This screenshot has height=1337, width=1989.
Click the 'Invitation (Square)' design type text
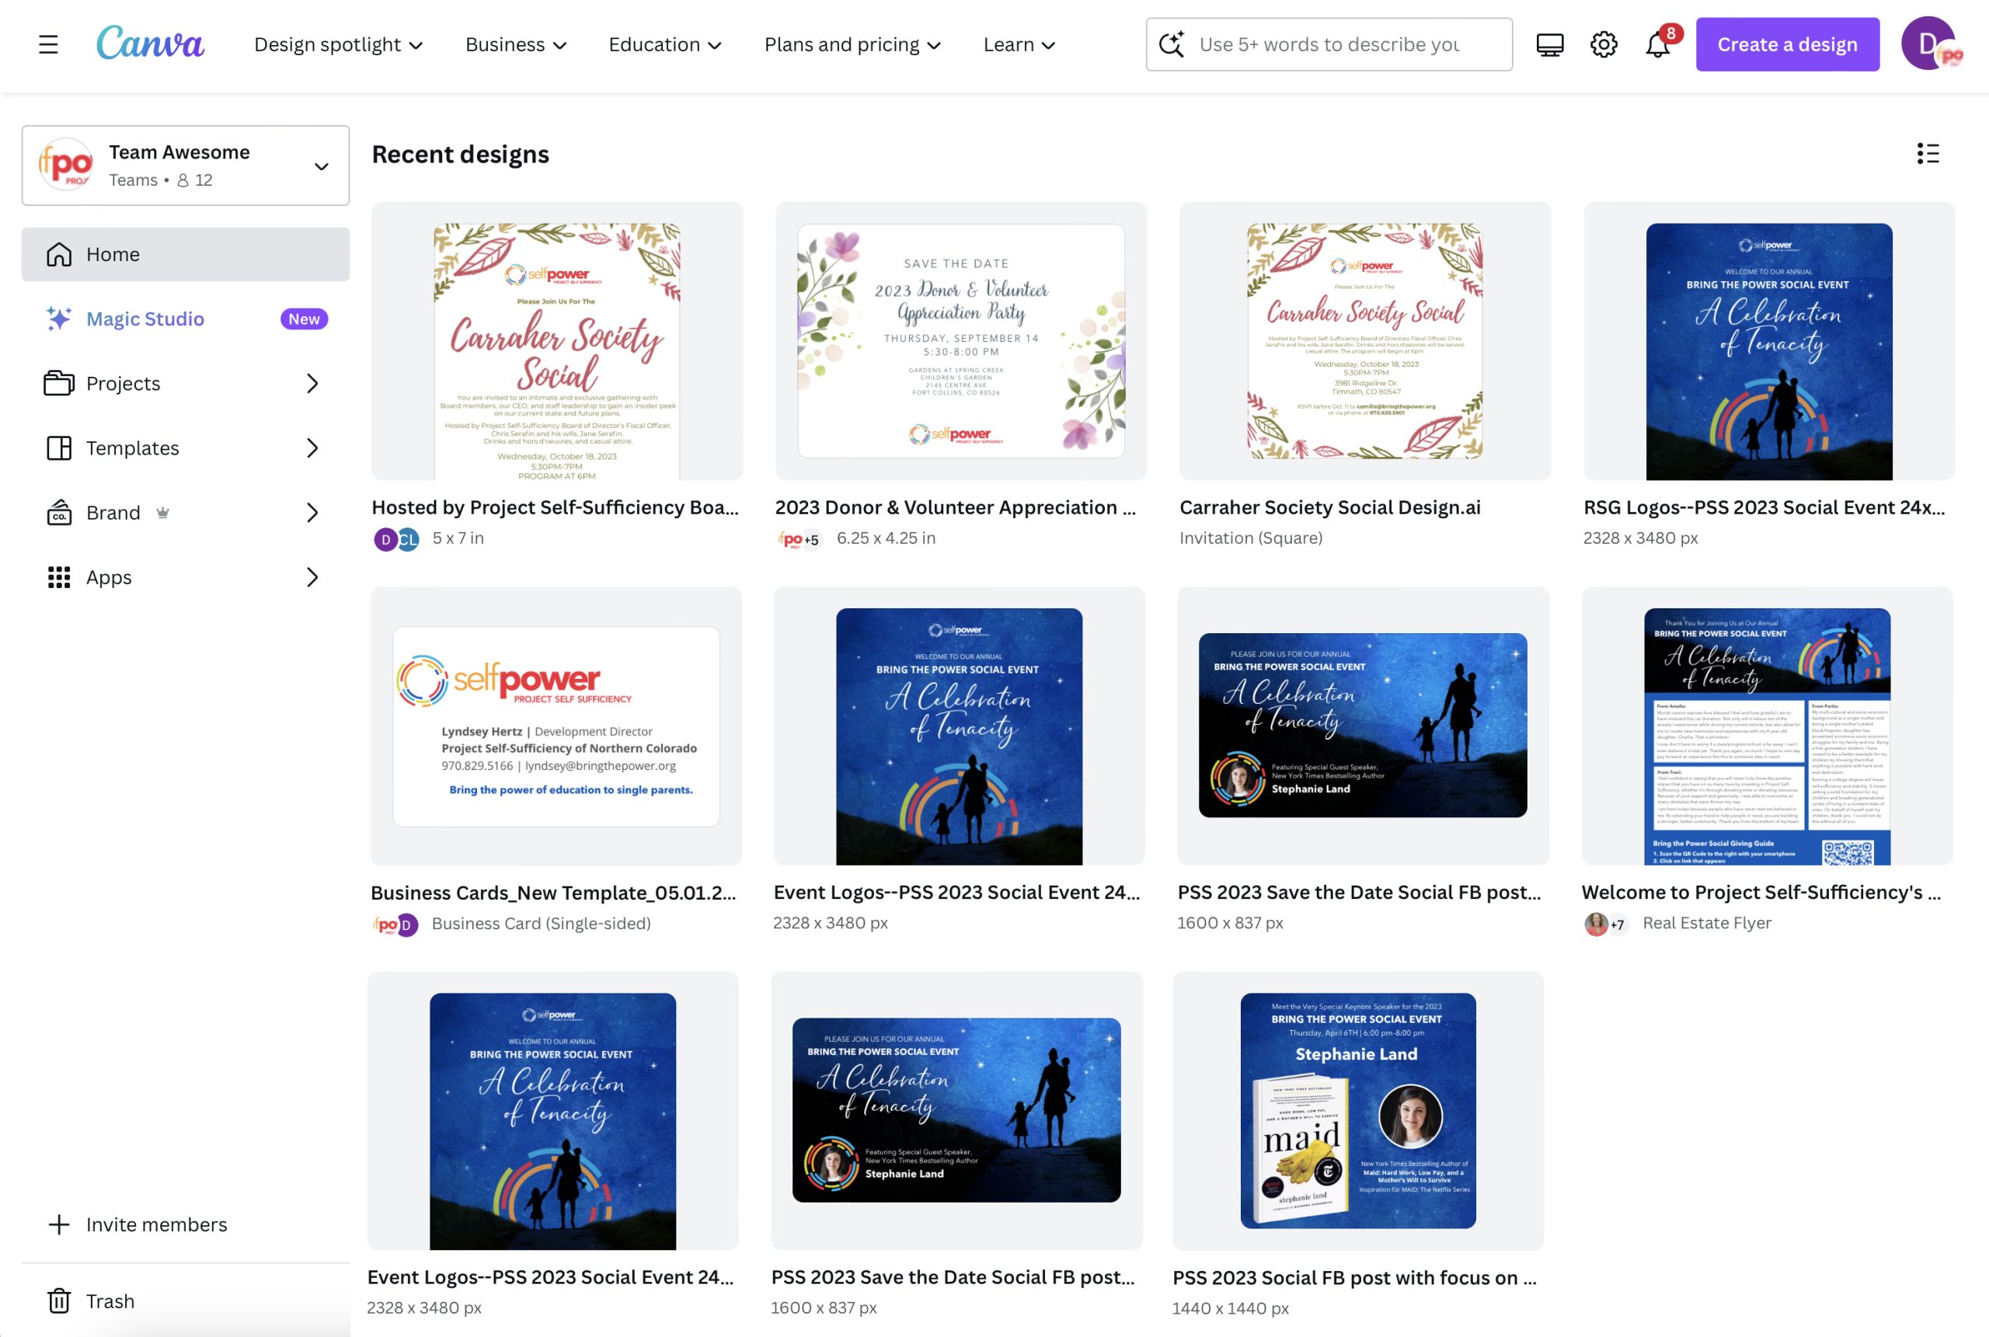[x=1251, y=538]
